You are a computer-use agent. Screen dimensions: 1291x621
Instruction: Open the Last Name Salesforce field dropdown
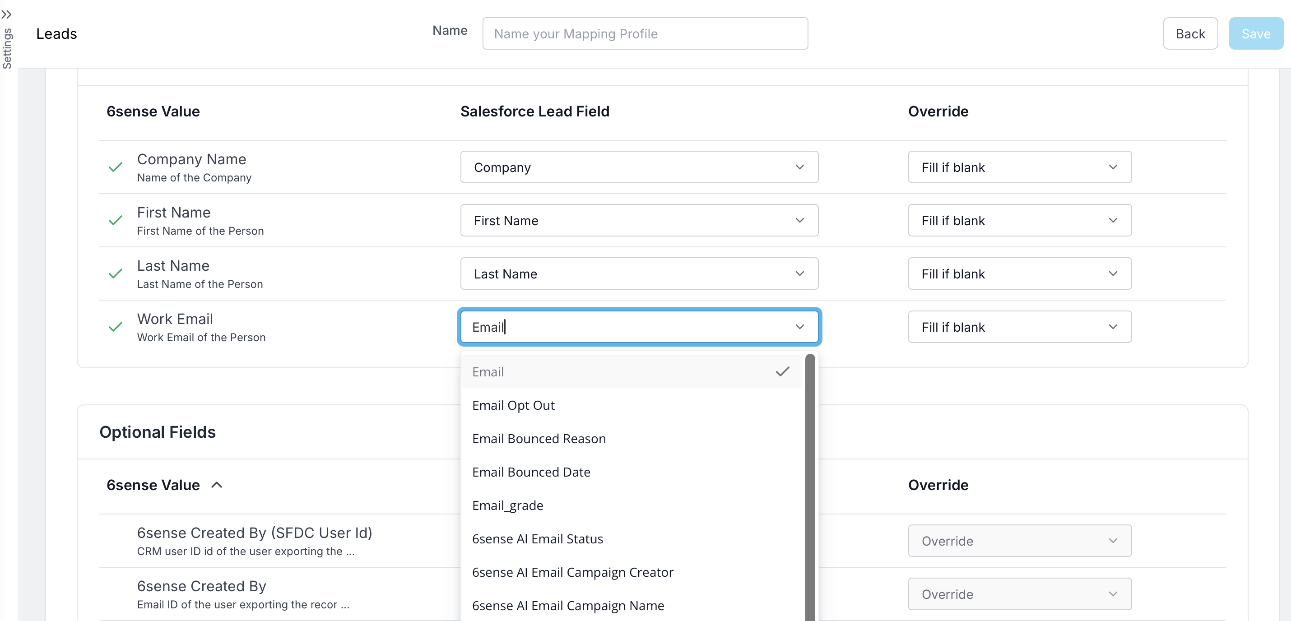(639, 273)
